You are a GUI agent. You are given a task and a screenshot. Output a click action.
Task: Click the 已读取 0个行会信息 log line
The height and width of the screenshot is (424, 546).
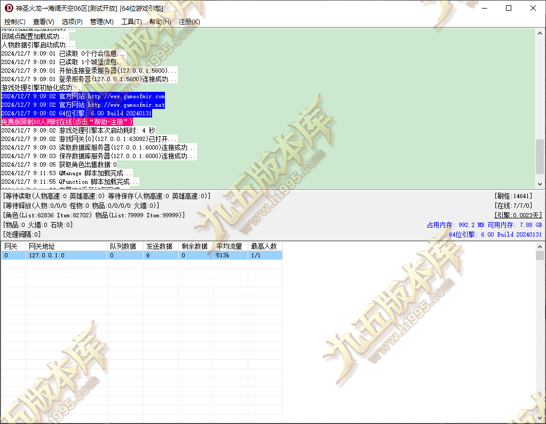(64, 53)
